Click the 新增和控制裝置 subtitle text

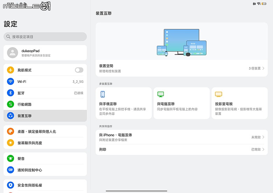pyautogui.click(x=110, y=71)
